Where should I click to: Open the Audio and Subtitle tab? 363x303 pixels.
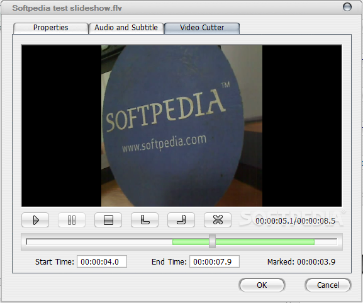click(126, 28)
